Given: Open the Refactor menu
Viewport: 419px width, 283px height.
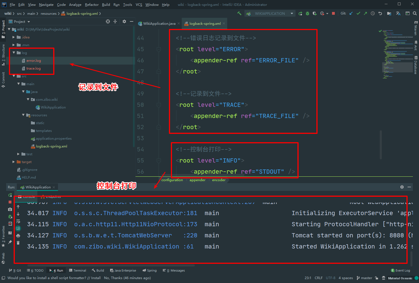Looking at the screenshot, I should point(92,4).
